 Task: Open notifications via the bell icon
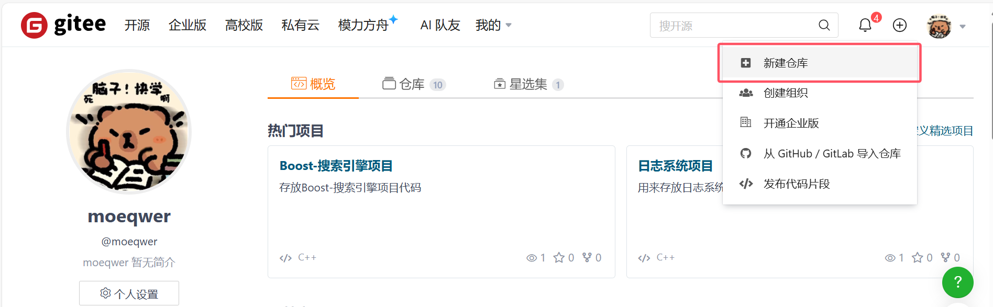pos(864,25)
